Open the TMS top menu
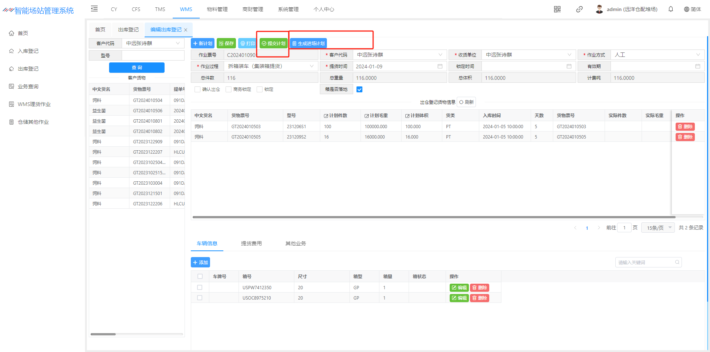The height and width of the screenshot is (352, 710). (160, 9)
